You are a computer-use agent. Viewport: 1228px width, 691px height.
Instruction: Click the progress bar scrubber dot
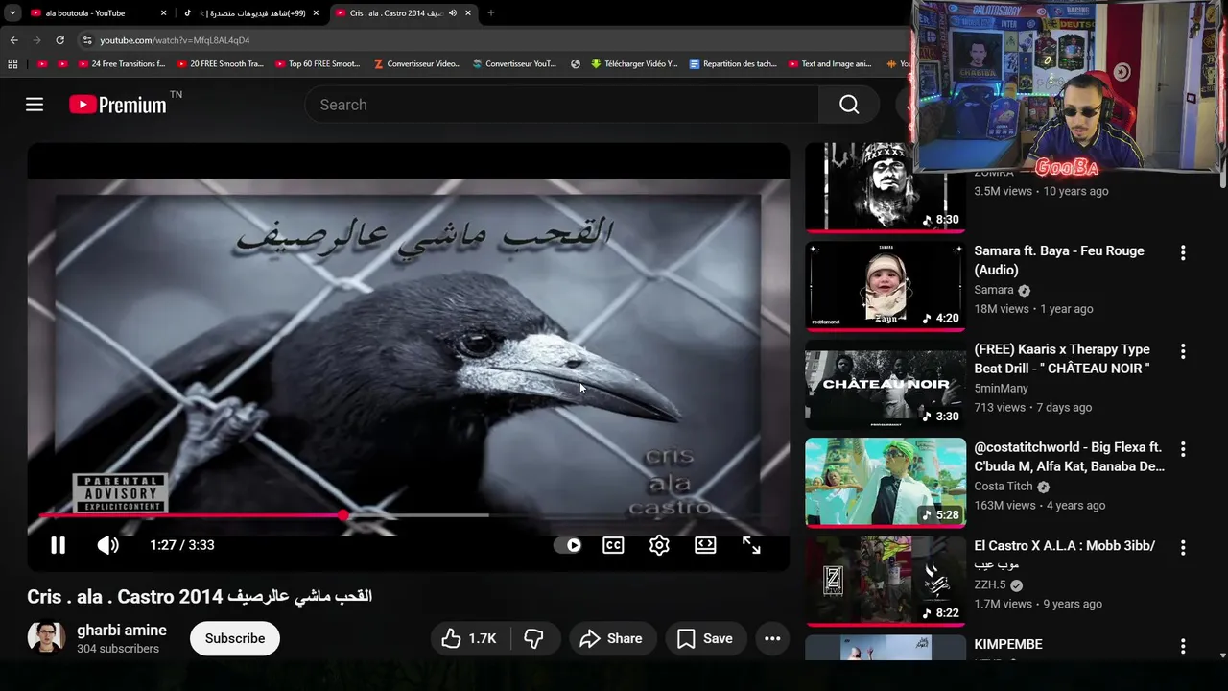tap(343, 515)
